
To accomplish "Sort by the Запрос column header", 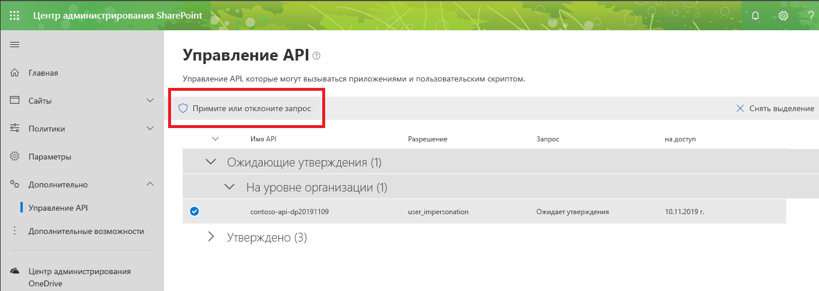I will [548, 139].
